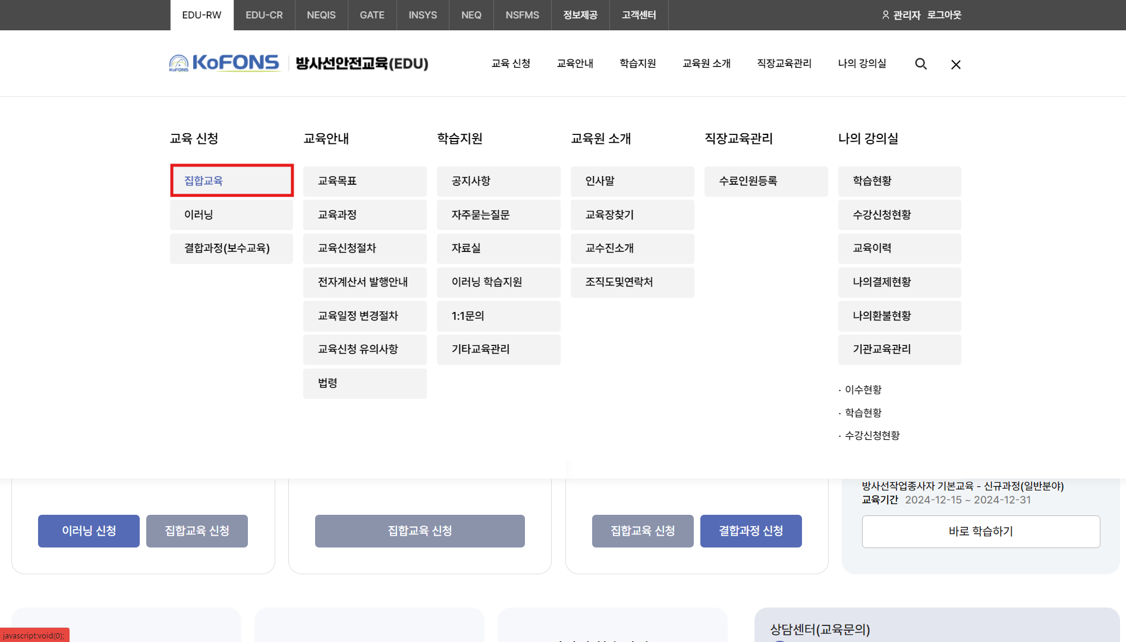Select 집합교육 in the 교육 신청 menu
Screen dimensions: 1126x642
point(231,181)
